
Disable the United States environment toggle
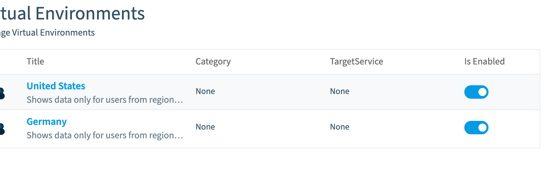pos(476,92)
